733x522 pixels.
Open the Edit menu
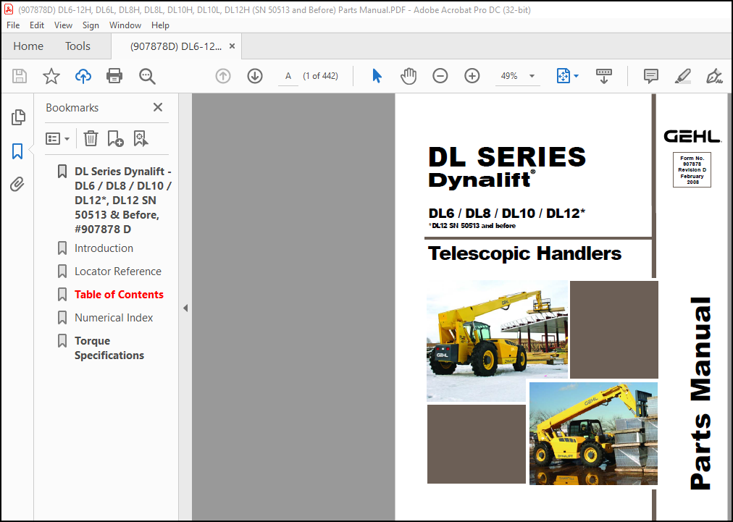click(37, 25)
